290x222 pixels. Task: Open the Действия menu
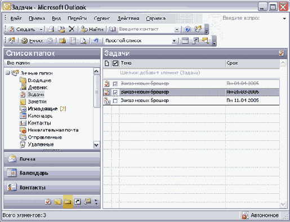[x=128, y=18]
